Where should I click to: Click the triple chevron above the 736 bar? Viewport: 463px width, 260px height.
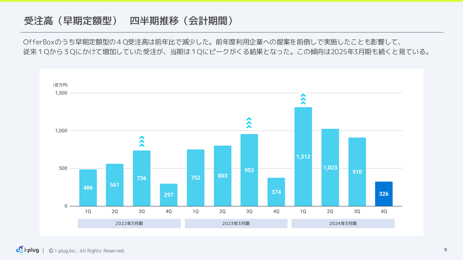point(142,141)
